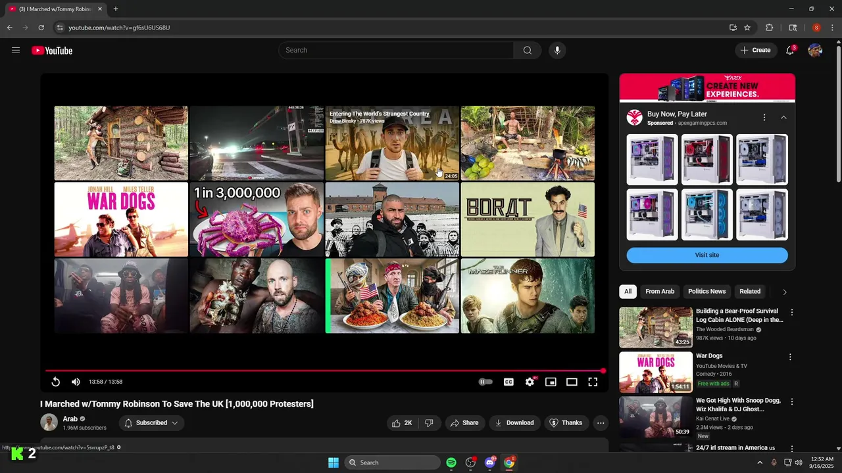Open Discord from the taskbar
Viewport: 842px width, 473px height.
489,462
